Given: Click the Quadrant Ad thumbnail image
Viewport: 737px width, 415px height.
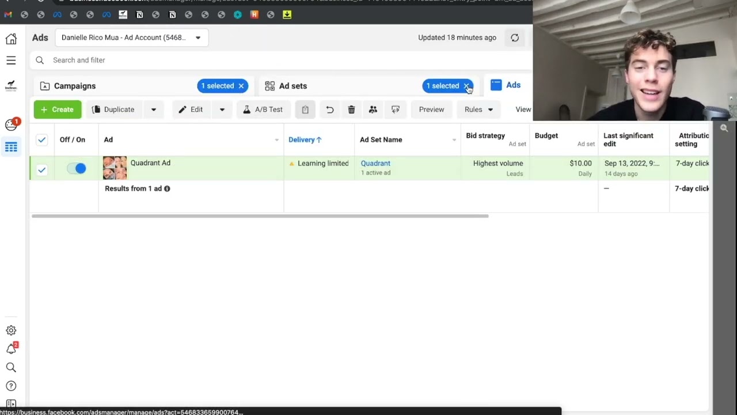Looking at the screenshot, I should pyautogui.click(x=115, y=168).
